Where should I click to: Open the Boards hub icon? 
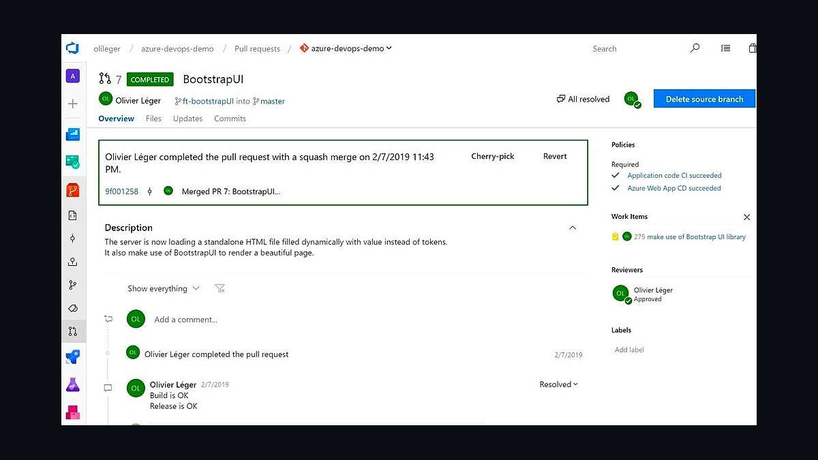tap(73, 162)
